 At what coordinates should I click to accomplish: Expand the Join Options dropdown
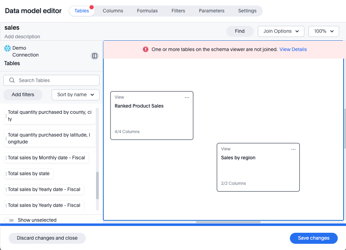pyautogui.click(x=281, y=31)
